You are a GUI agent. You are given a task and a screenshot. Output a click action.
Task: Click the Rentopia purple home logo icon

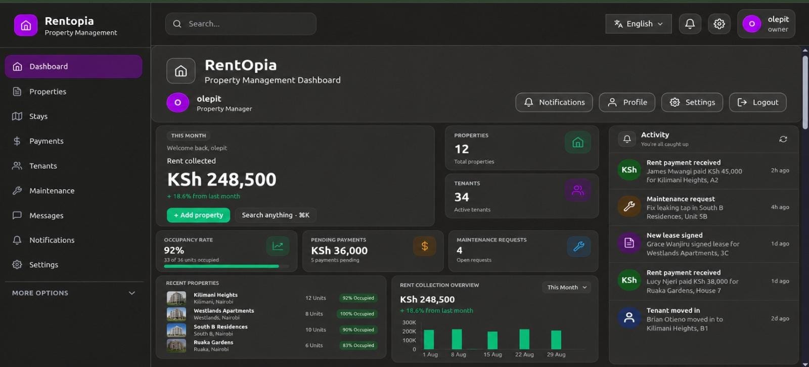click(26, 25)
